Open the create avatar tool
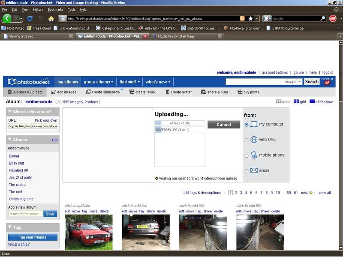Image resolution: width=343 pixels, height=257 pixels. pos(178,92)
